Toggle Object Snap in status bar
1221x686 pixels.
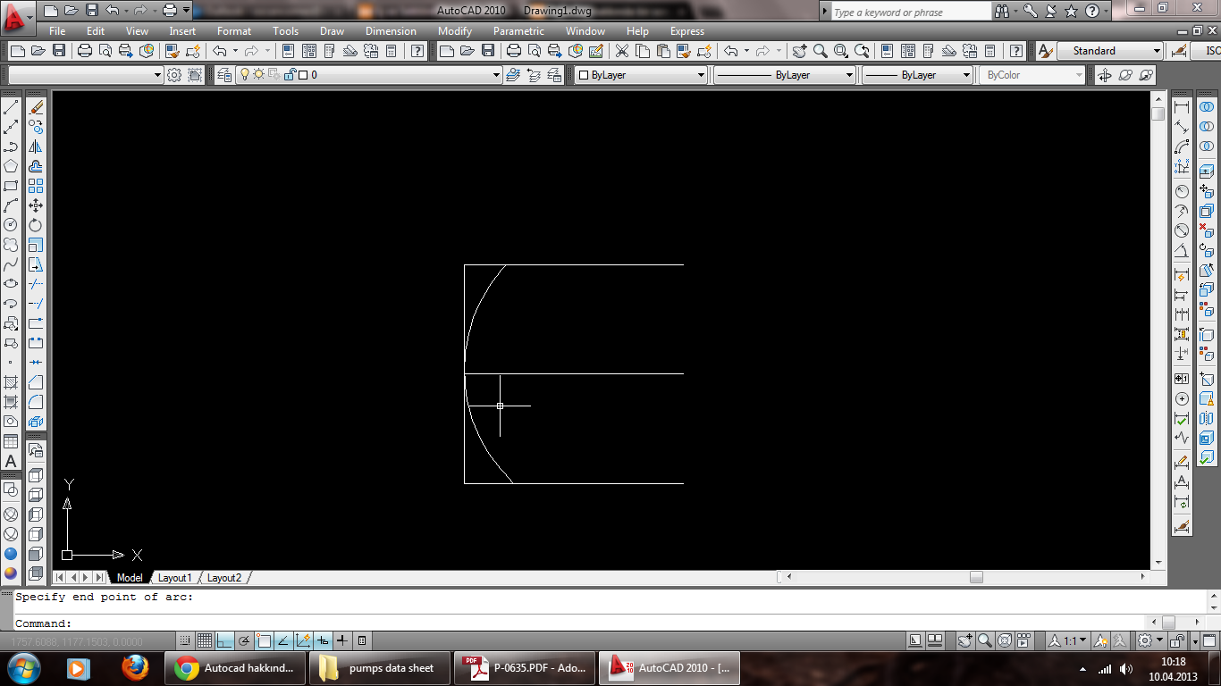264,640
